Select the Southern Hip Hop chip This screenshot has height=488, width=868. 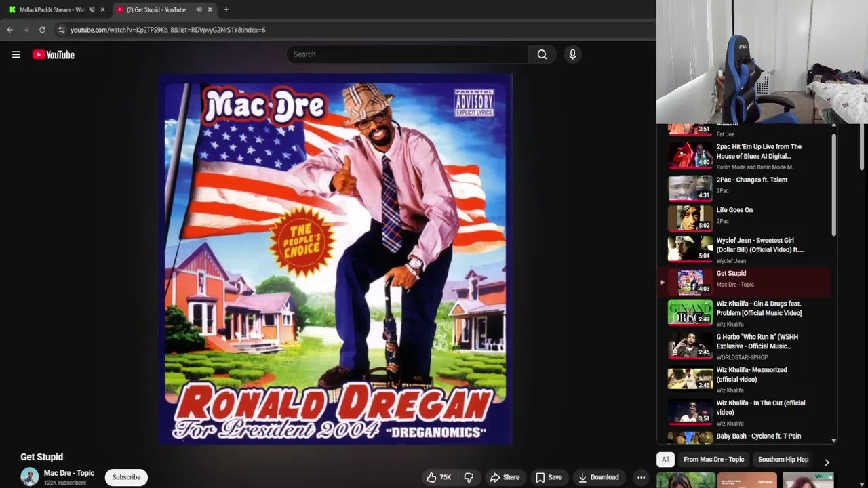(783, 460)
